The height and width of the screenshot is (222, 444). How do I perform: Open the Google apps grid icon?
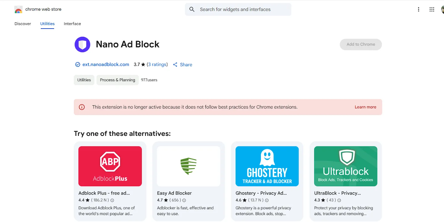432,9
